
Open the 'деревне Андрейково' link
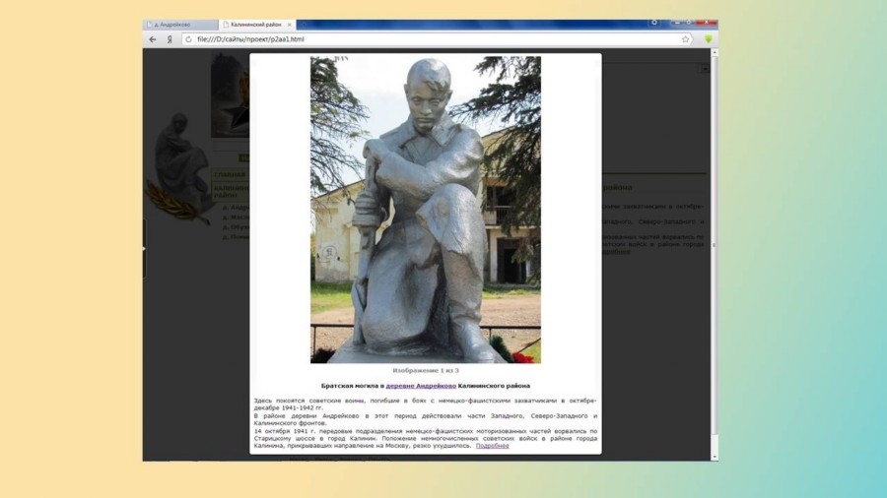pyautogui.click(x=421, y=386)
